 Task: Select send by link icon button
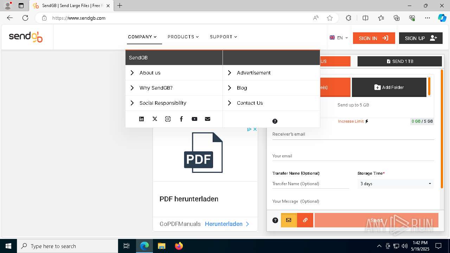pyautogui.click(x=305, y=220)
